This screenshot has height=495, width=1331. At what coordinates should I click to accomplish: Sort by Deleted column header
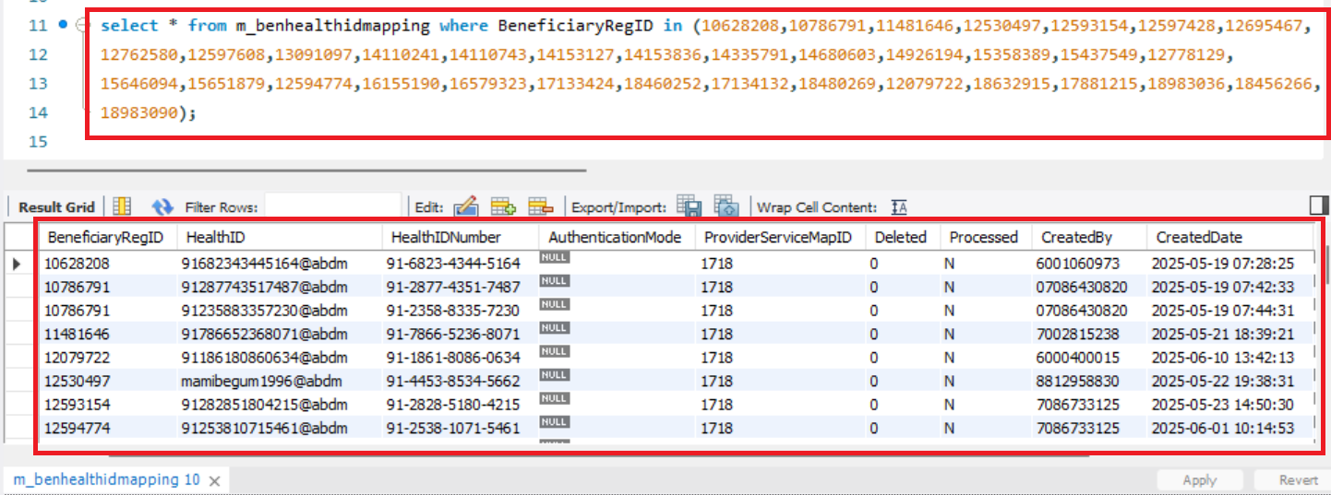tap(903, 237)
